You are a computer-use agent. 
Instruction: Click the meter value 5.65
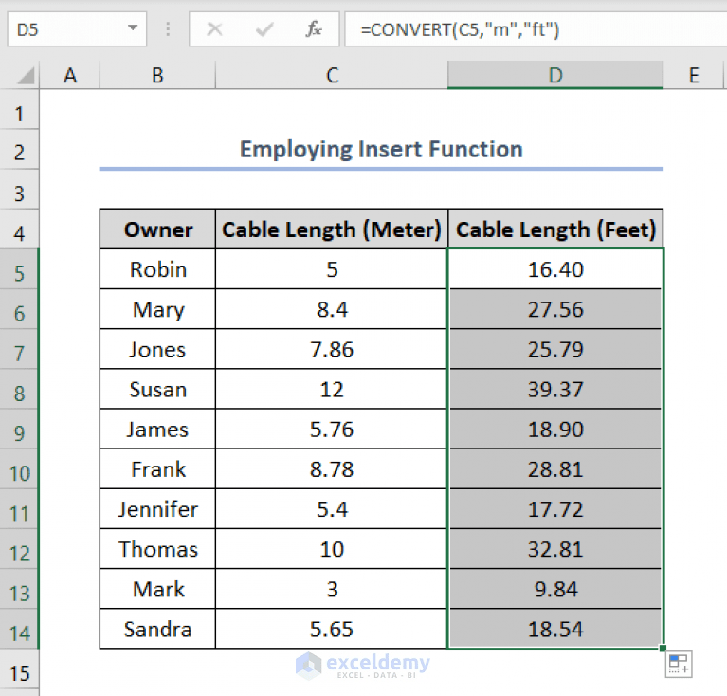point(332,629)
